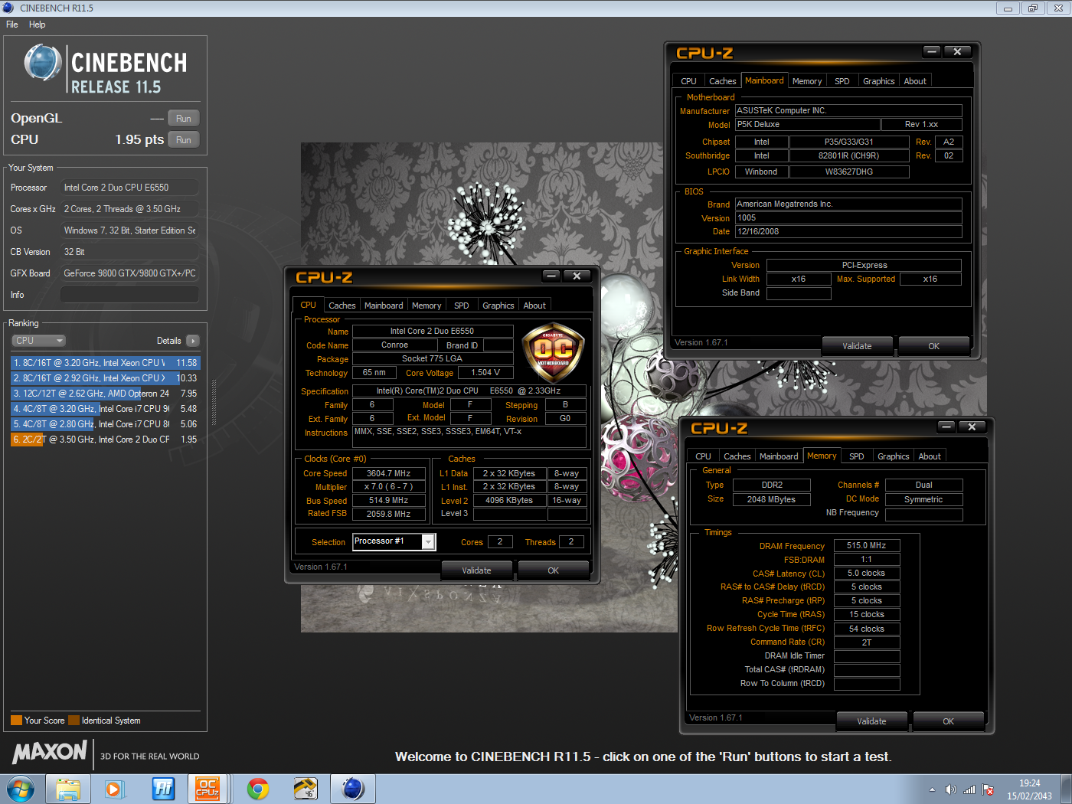Open ranking Details arrow button
1072x804 pixels.
[x=192, y=341]
